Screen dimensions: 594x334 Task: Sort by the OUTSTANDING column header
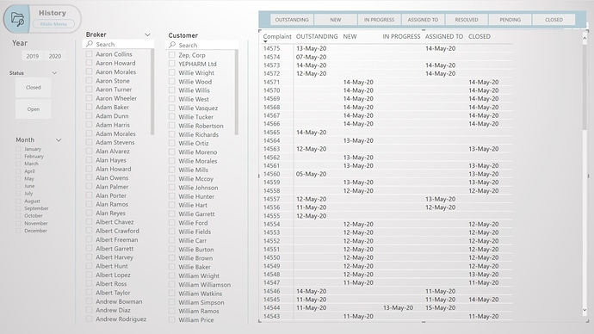click(x=317, y=36)
